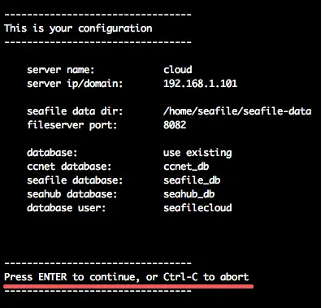The image size is (321, 308).
Task: Select the seahub_db value
Action: point(189,194)
